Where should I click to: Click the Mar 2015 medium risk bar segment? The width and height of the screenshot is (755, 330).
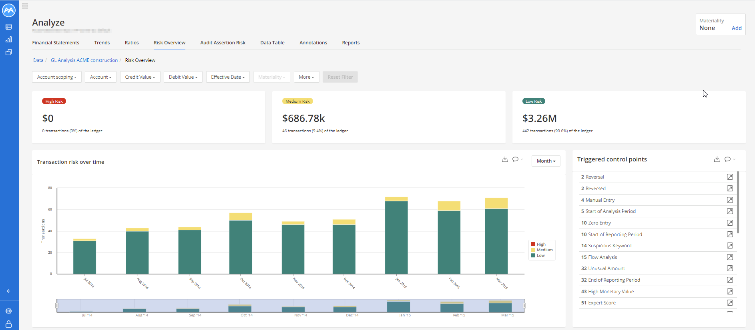point(496,203)
